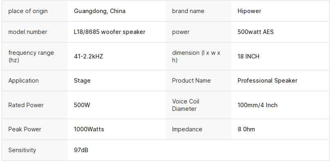Click the 'power' attribute label
Screen dimensions: 331x162
click(181, 32)
